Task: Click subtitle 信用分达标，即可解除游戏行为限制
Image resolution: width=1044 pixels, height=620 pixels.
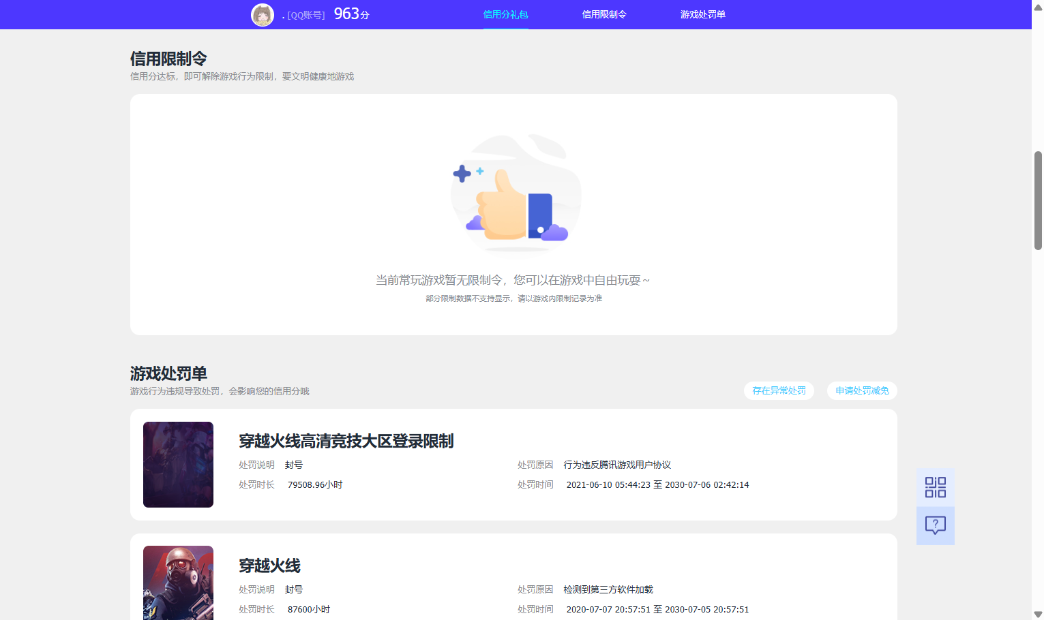Action: (242, 76)
